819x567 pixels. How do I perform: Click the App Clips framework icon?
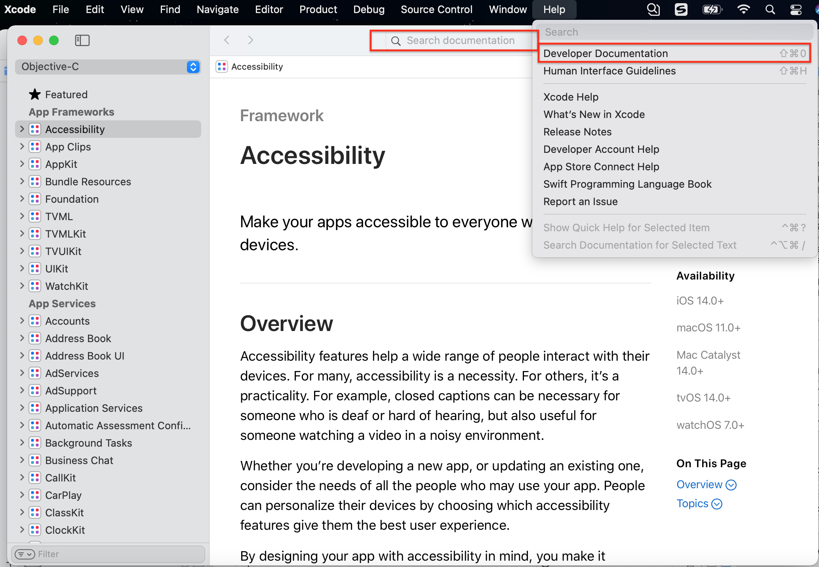pos(35,147)
